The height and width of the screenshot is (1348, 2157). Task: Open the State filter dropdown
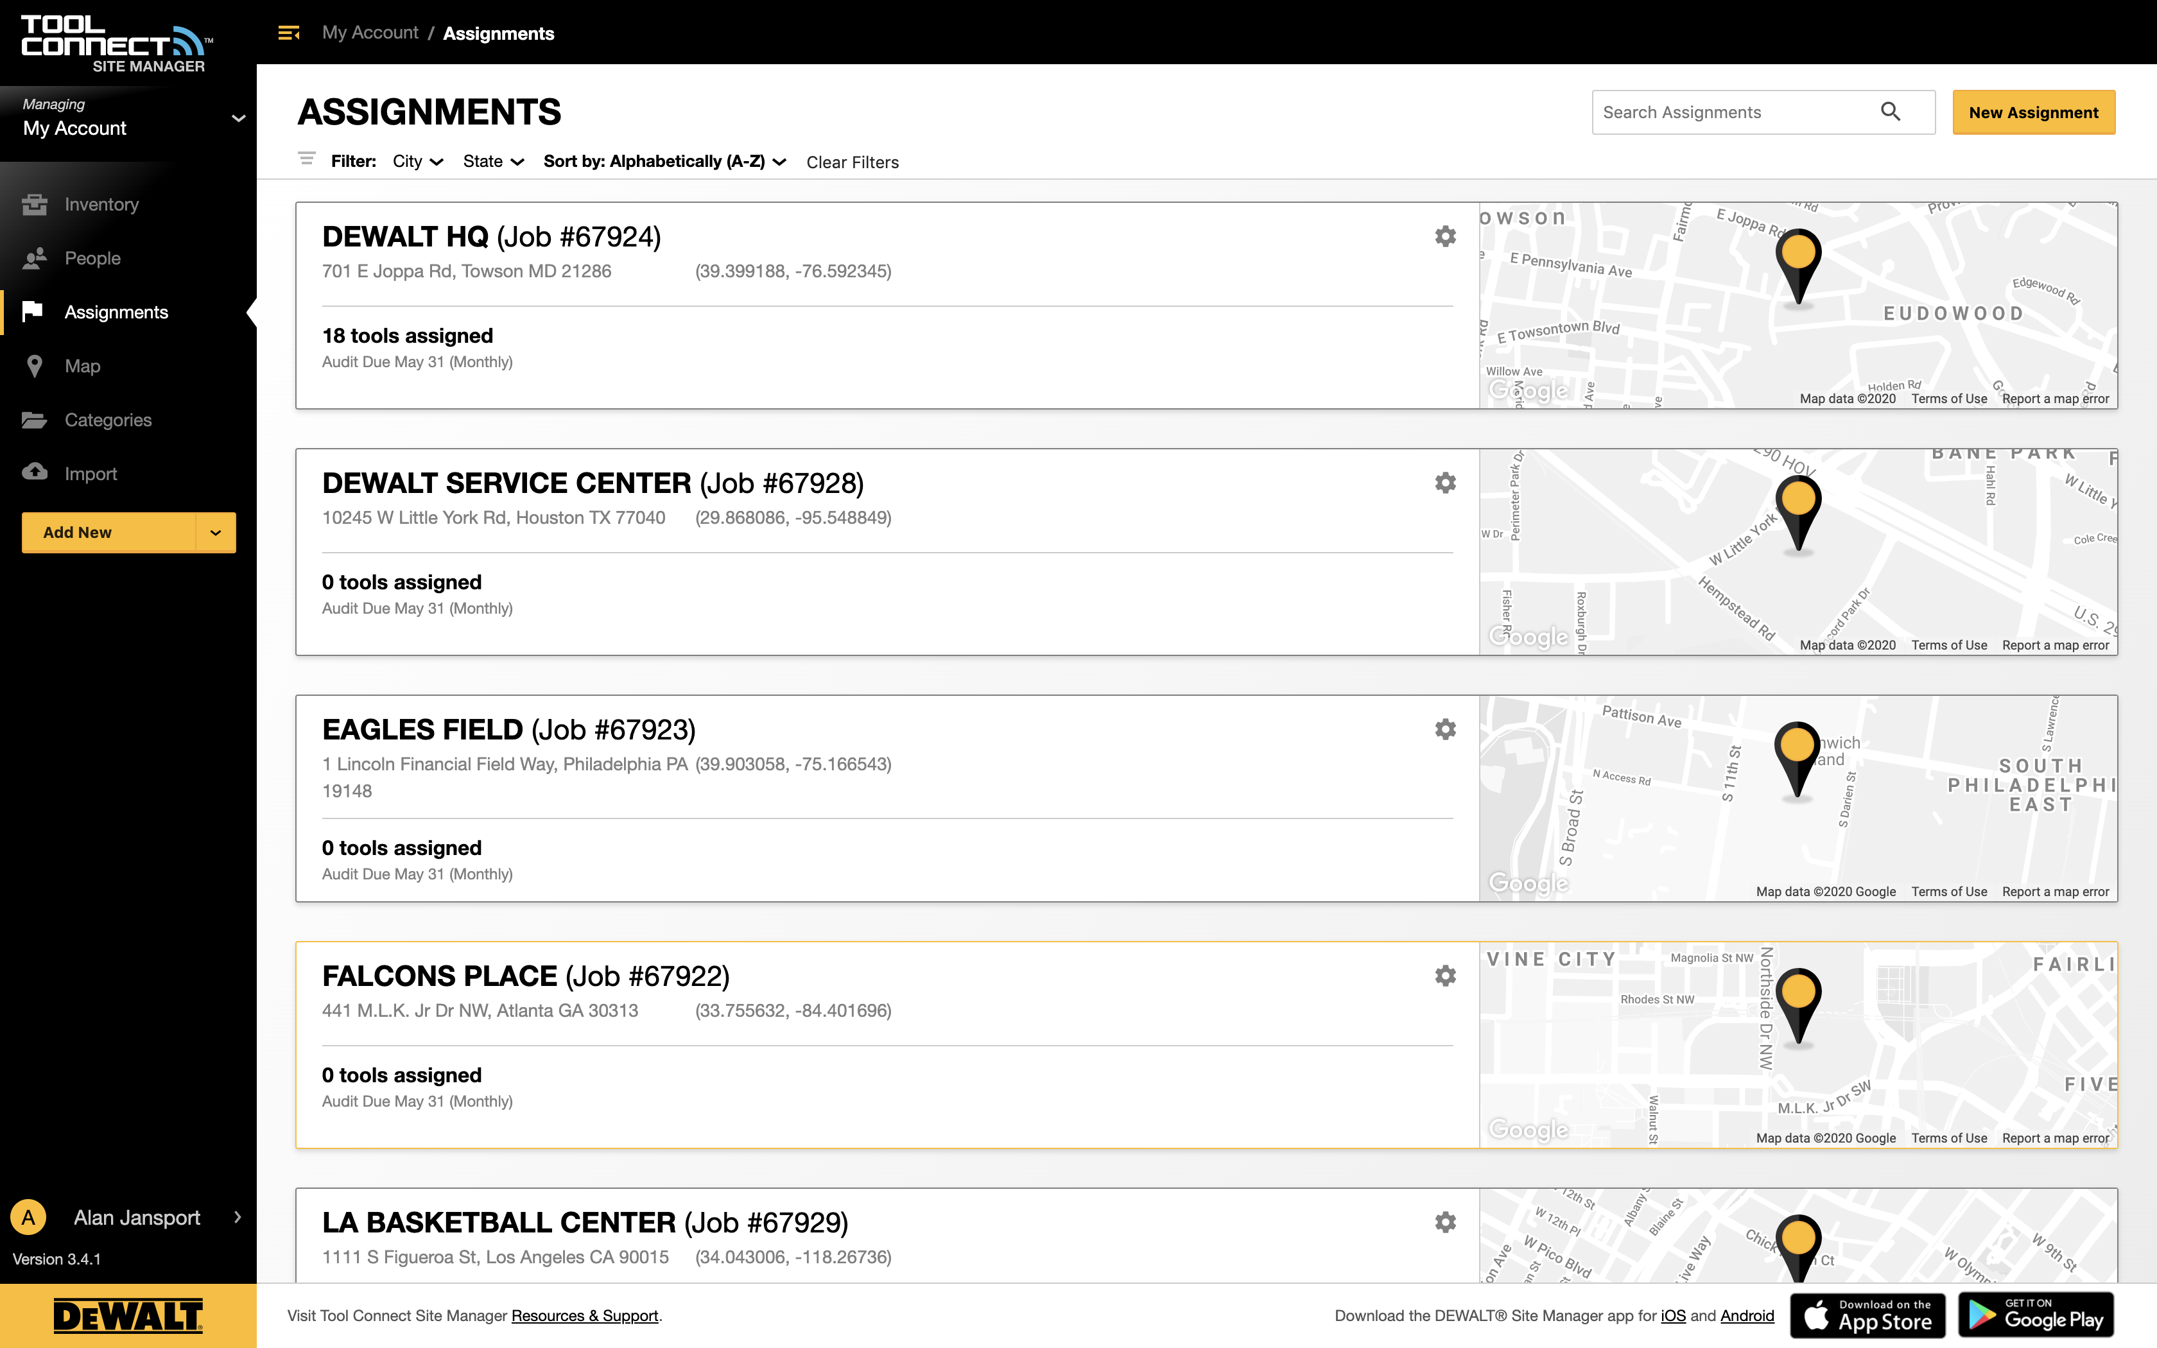point(493,161)
